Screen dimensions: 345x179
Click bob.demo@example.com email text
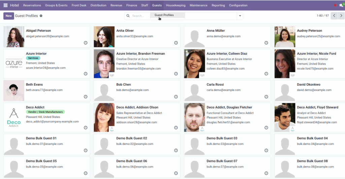tap(132, 90)
